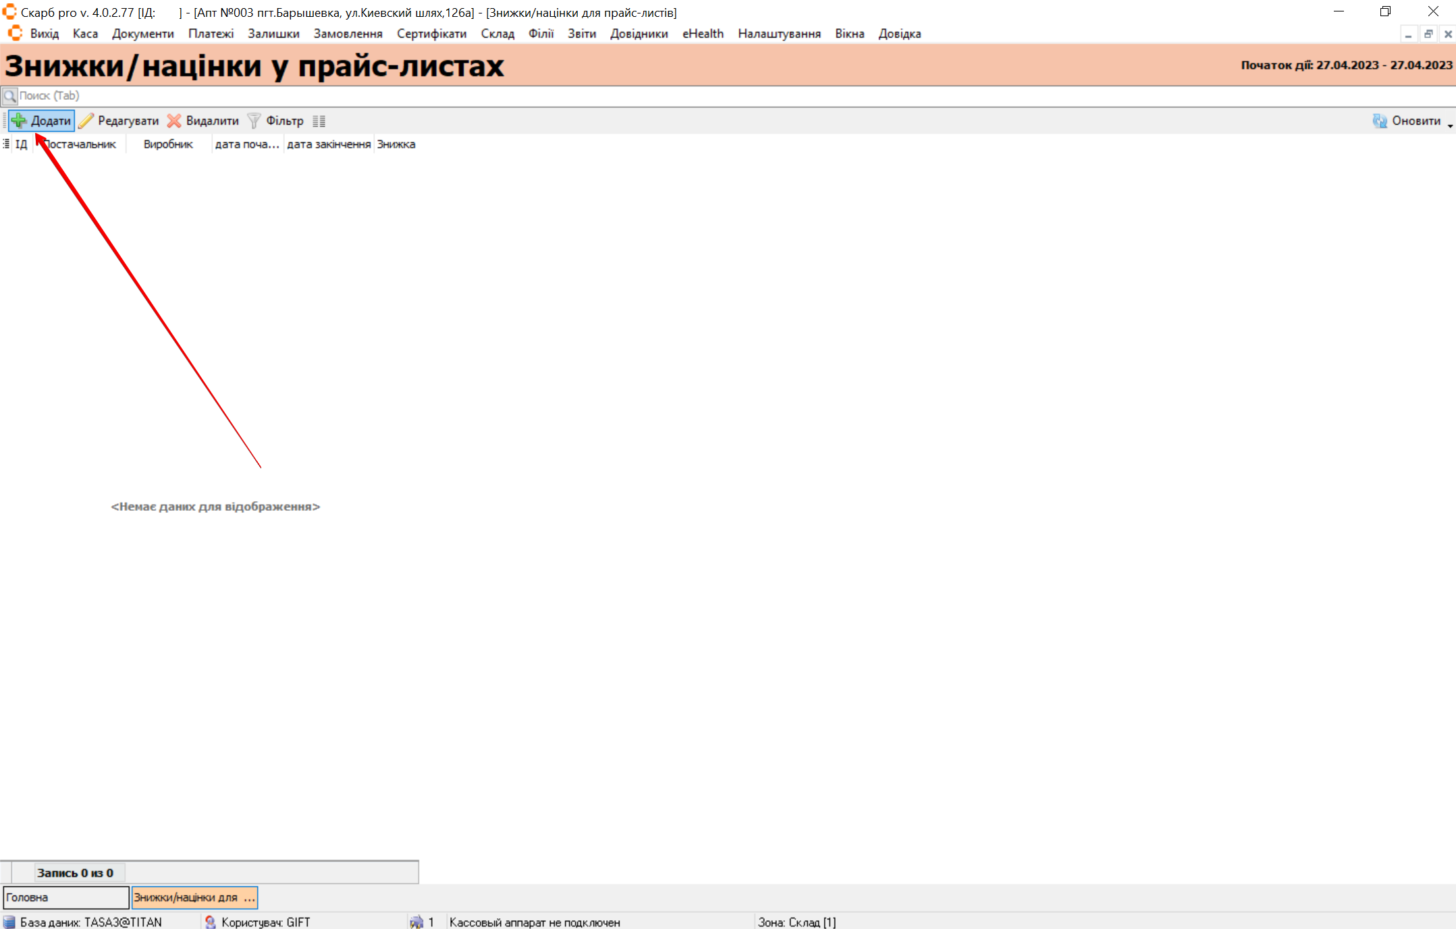Open the Звіти menu

[x=581, y=34]
